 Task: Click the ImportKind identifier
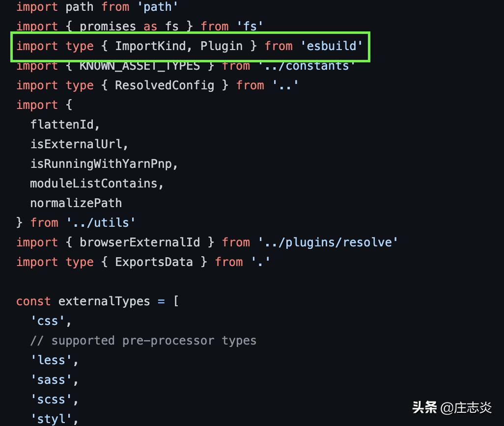coord(150,46)
